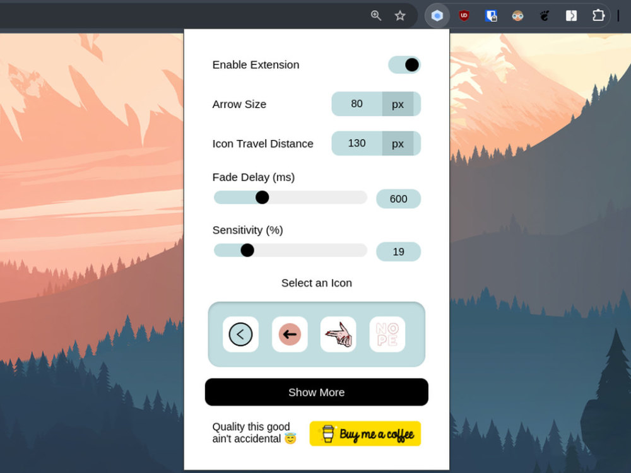Click the Fade Delay 600 value box
This screenshot has height=473, width=631.
tap(398, 199)
